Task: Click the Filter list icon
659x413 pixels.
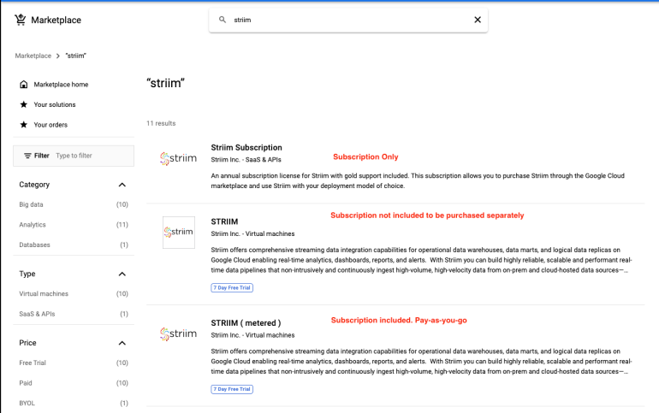Action: pos(28,156)
